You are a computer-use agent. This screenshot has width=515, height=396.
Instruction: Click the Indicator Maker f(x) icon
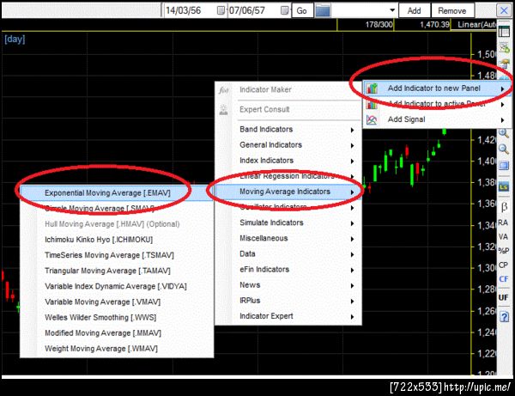(224, 89)
